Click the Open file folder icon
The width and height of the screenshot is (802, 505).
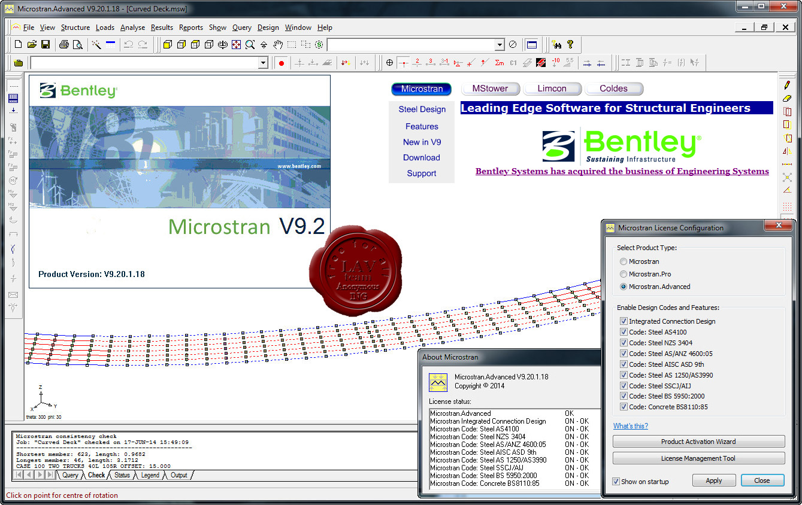pyautogui.click(x=32, y=44)
